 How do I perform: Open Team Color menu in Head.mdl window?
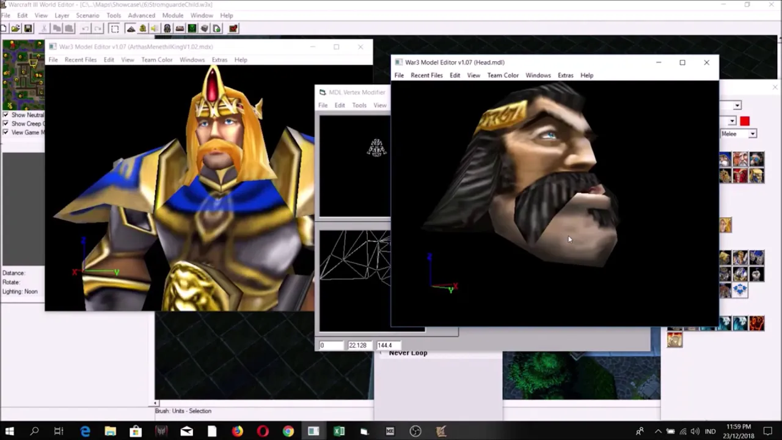click(x=503, y=75)
